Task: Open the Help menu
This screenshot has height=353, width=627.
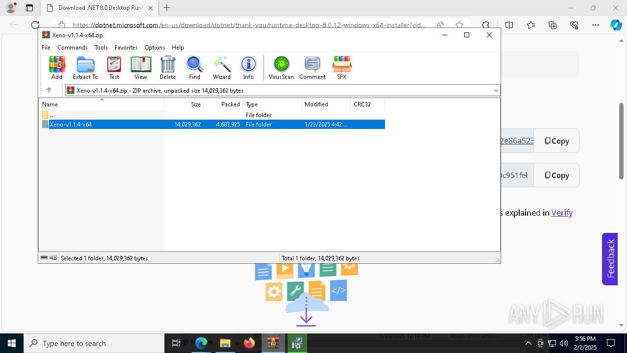Action: (178, 48)
